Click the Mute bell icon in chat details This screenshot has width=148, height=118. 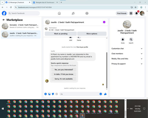tap(123, 40)
